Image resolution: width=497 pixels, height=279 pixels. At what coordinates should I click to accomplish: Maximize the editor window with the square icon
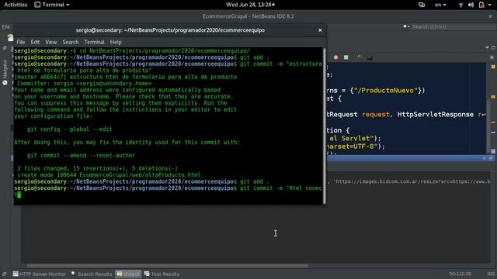pos(493,47)
